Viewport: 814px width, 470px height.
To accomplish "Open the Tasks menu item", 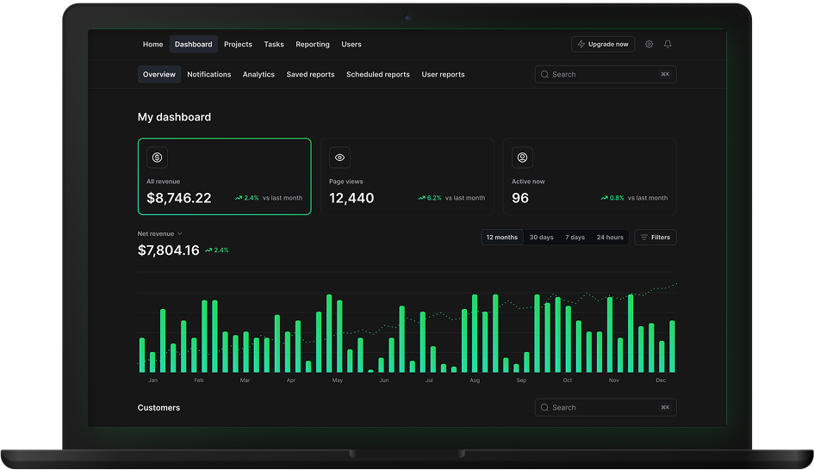I will 274,44.
